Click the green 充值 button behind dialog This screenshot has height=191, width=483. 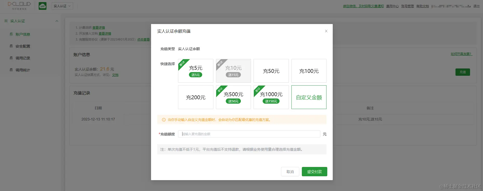pyautogui.click(x=463, y=72)
